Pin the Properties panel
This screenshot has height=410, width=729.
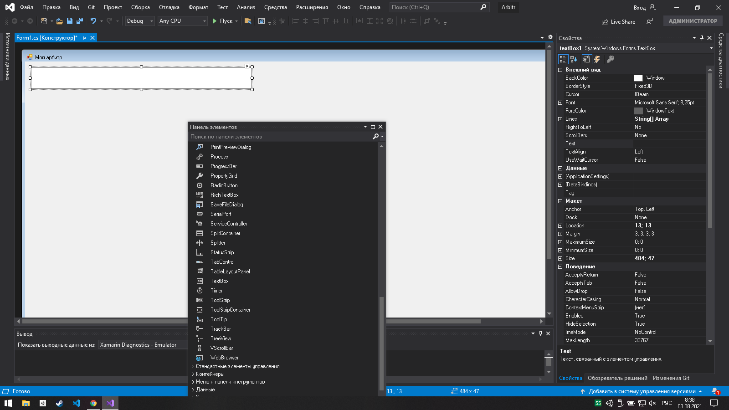pyautogui.click(x=702, y=38)
